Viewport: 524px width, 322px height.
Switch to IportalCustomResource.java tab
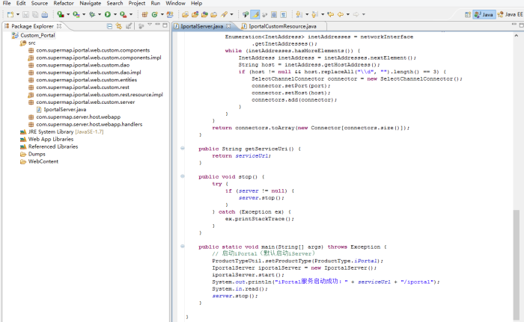click(x=282, y=26)
